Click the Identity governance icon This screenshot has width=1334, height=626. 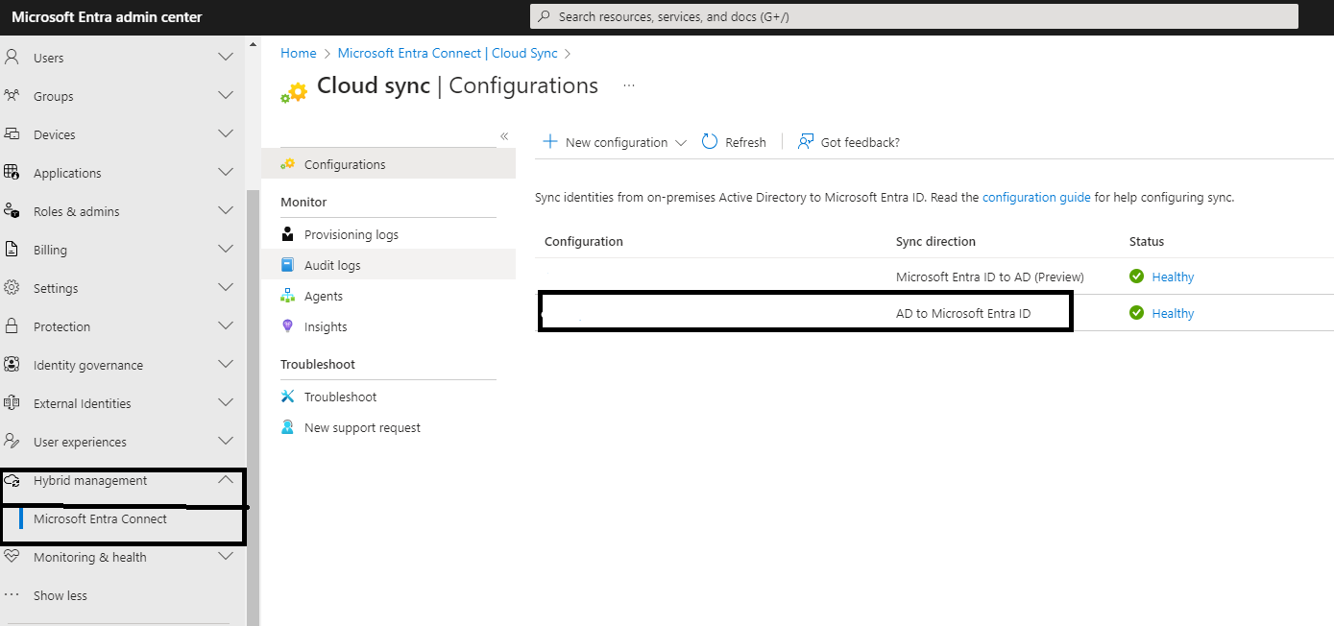[12, 365]
